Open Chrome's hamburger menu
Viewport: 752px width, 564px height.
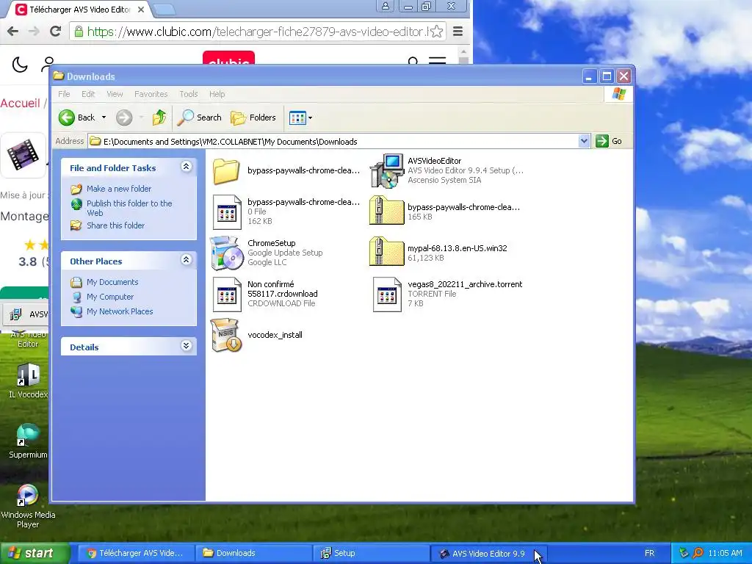pos(458,32)
